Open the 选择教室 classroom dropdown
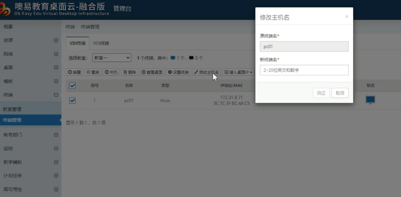 pyautogui.click(x=112, y=58)
